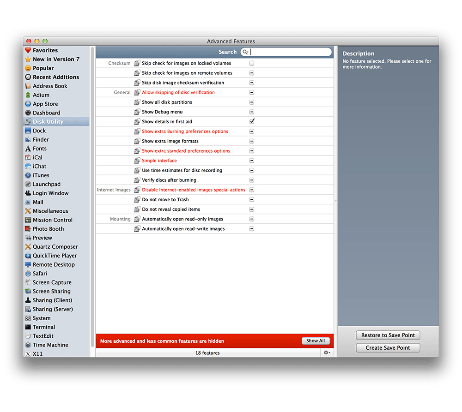Click the sidebar vertical scrollbar

(92, 197)
